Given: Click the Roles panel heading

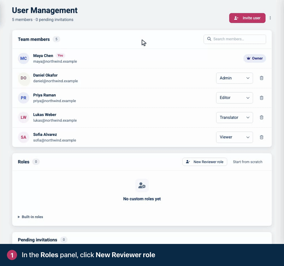Looking at the screenshot, I should point(24,162).
